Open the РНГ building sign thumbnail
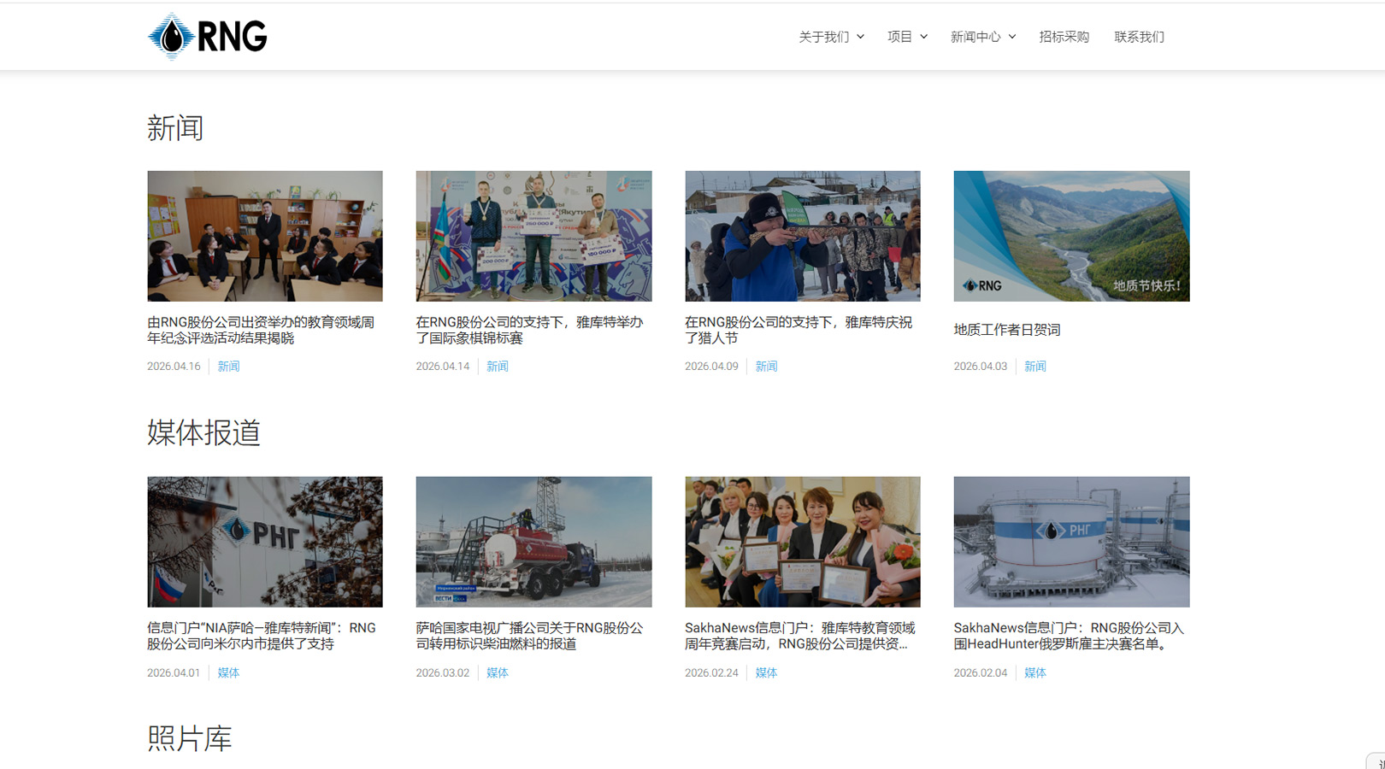The height and width of the screenshot is (769, 1385). pos(265,542)
